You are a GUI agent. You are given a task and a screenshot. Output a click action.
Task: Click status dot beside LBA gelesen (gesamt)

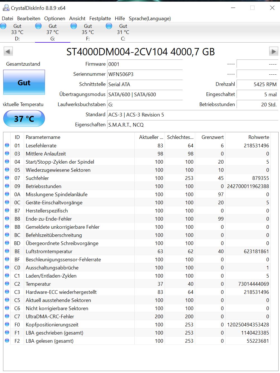(x=7, y=341)
